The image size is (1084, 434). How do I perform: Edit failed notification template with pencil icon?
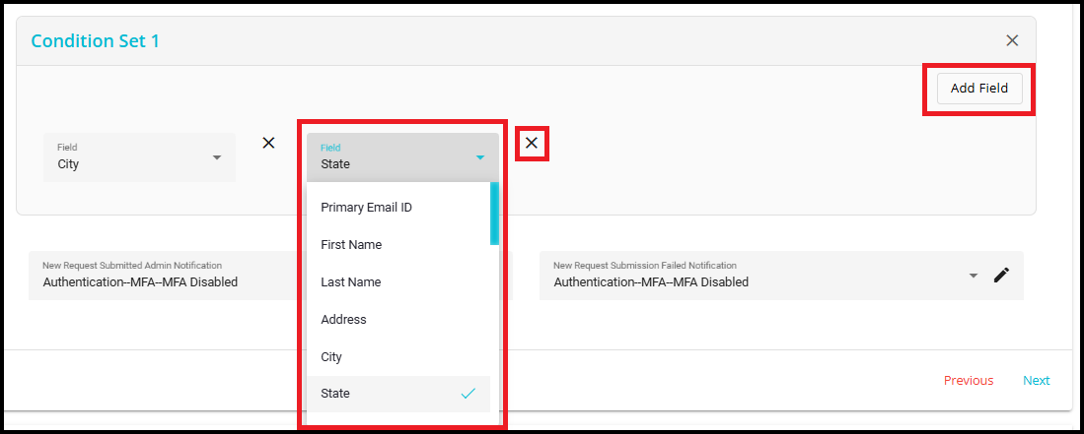coord(1001,276)
